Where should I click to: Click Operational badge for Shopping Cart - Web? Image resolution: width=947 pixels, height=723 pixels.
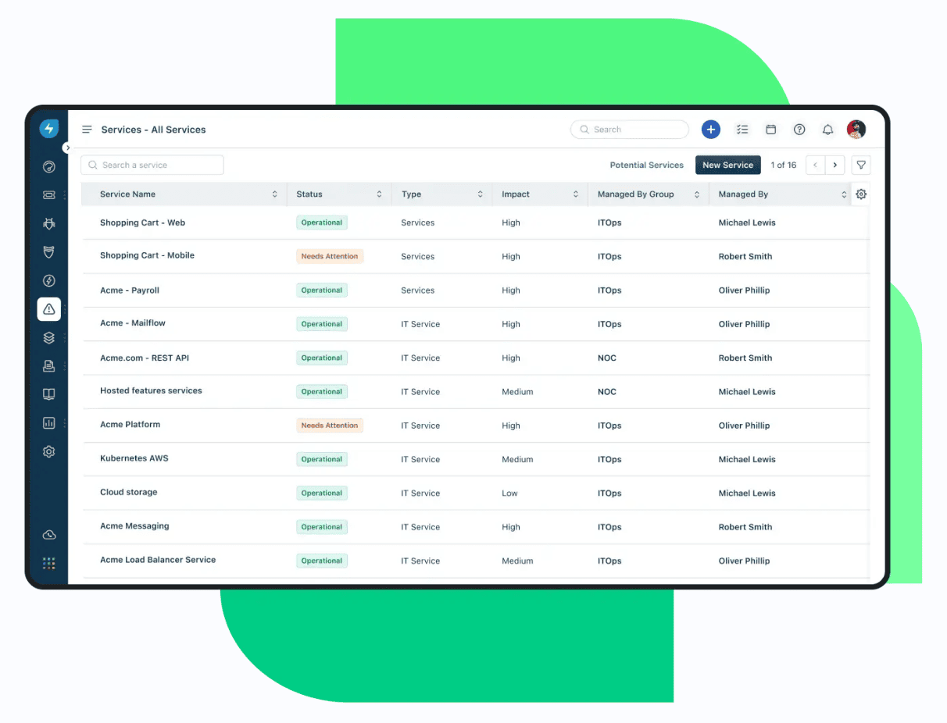(322, 223)
